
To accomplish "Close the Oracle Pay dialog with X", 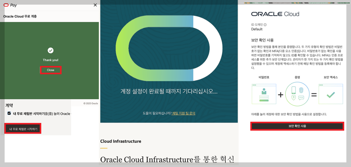I will 95,5.
